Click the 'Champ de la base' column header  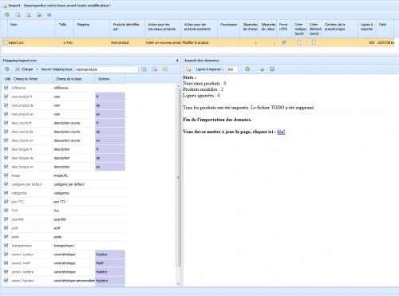pyautogui.click(x=73, y=79)
